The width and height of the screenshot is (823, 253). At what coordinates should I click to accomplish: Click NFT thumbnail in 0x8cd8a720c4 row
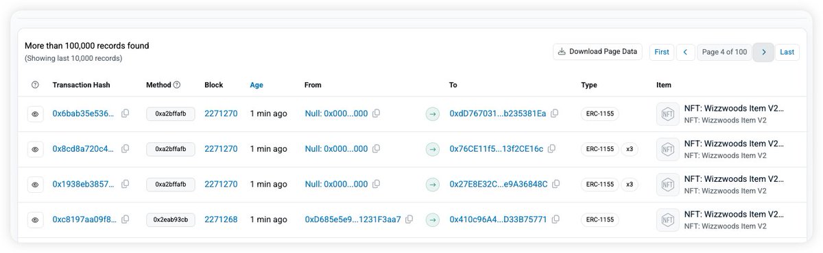click(667, 149)
